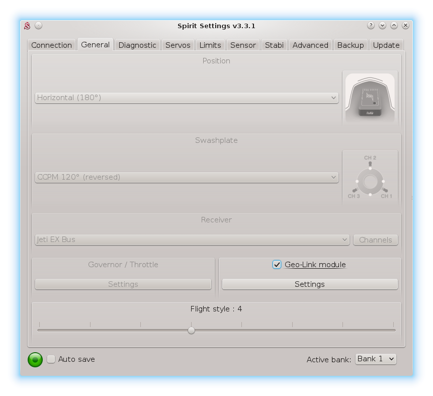Image resolution: width=433 pixels, height=396 pixels.
Task: Open the Active bank dropdown
Action: pyautogui.click(x=376, y=359)
